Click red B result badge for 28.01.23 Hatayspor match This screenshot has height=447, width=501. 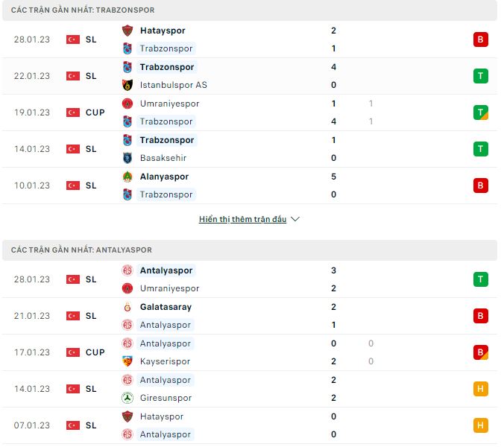click(x=480, y=39)
